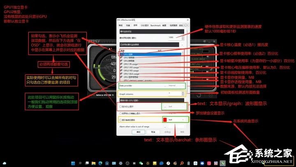Open the 截图 Screenshot tab
This screenshot has height=167, width=296.
coord(164,26)
